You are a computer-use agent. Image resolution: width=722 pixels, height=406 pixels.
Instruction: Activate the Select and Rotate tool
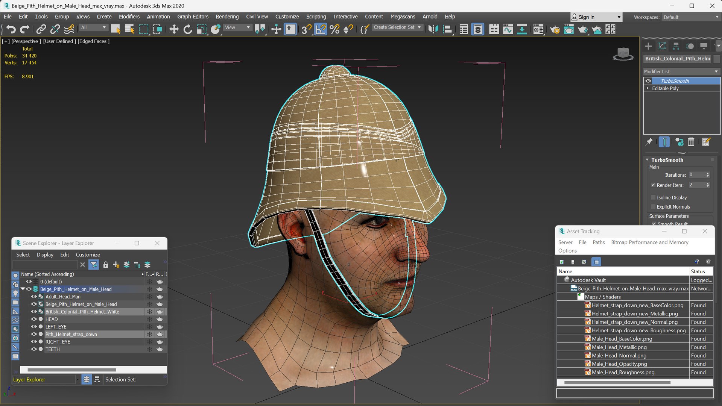[188, 29]
